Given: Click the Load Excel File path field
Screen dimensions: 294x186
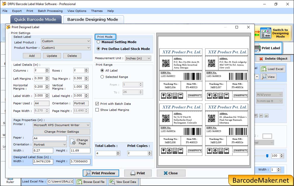Looking at the screenshot, I should tap(60, 181).
